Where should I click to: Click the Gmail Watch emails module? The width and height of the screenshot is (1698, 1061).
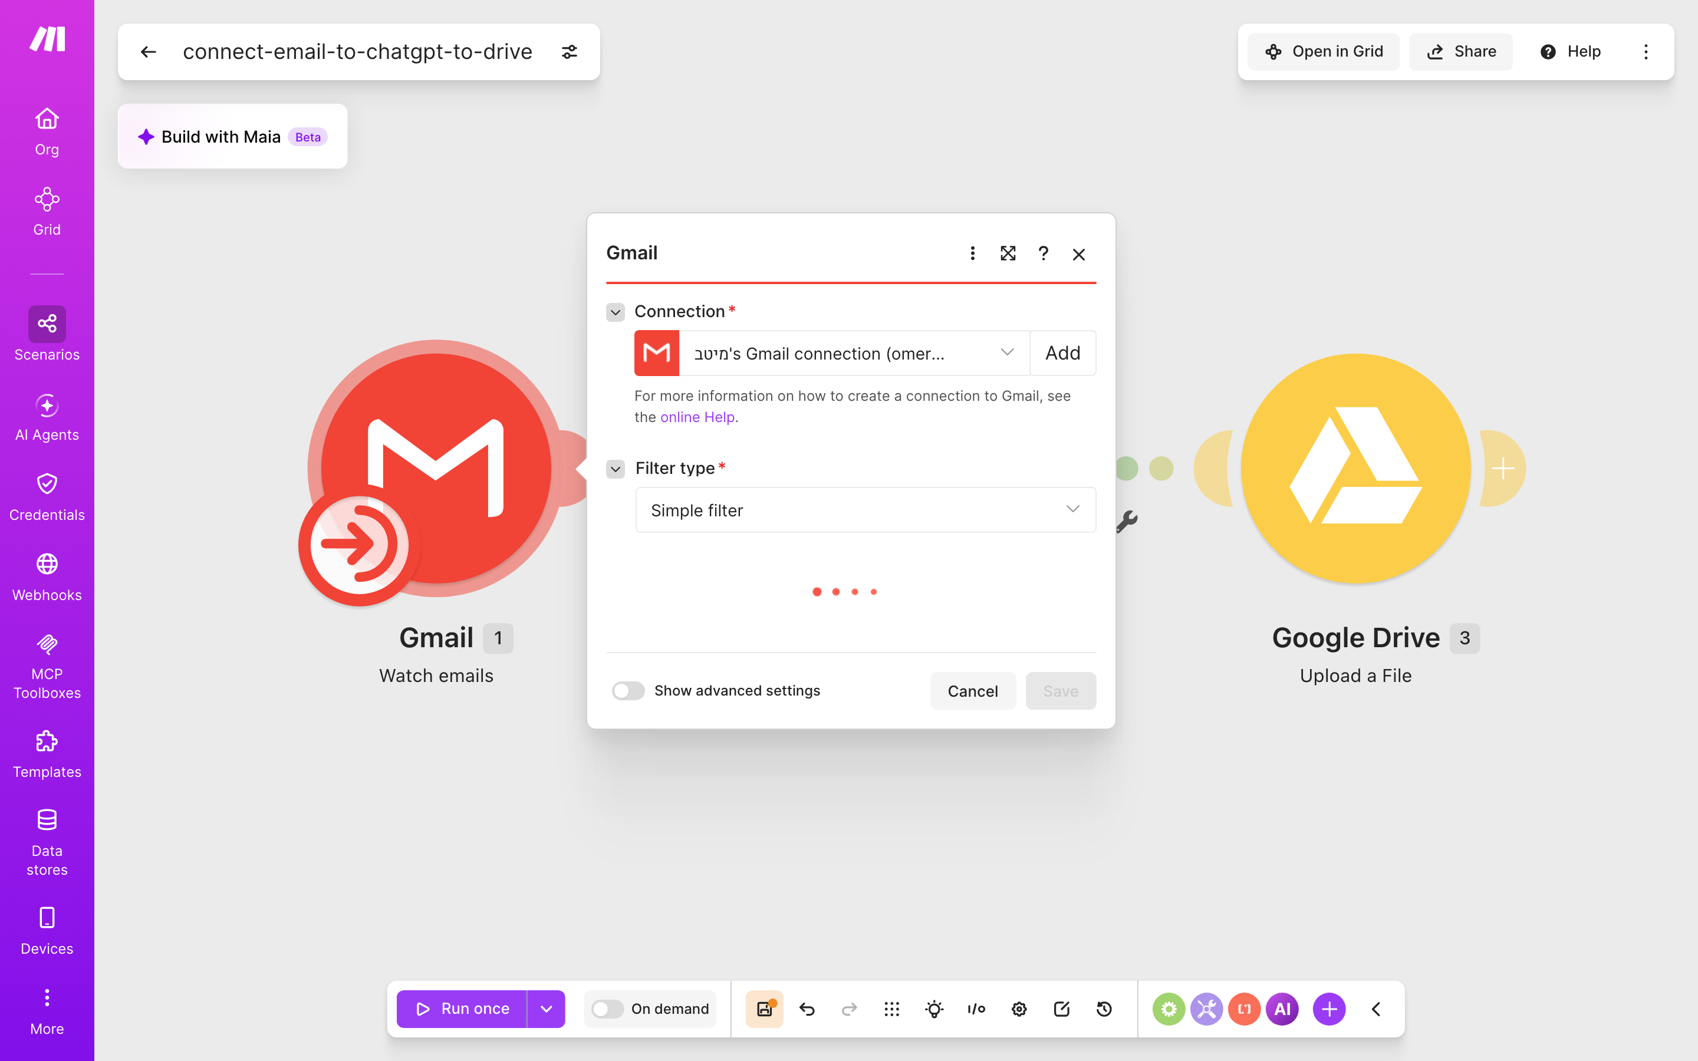pos(436,469)
